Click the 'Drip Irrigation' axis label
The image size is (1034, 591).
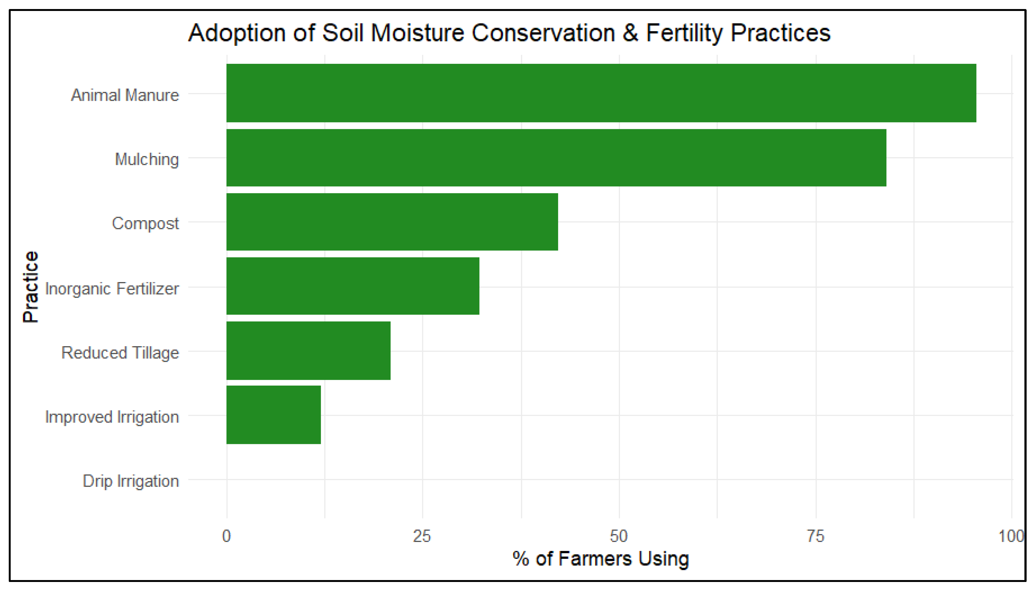point(131,481)
